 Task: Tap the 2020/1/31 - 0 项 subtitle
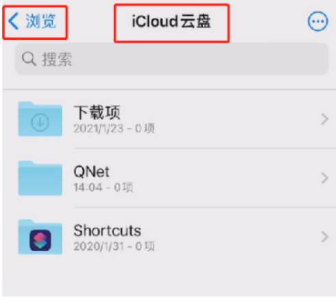[114, 246]
